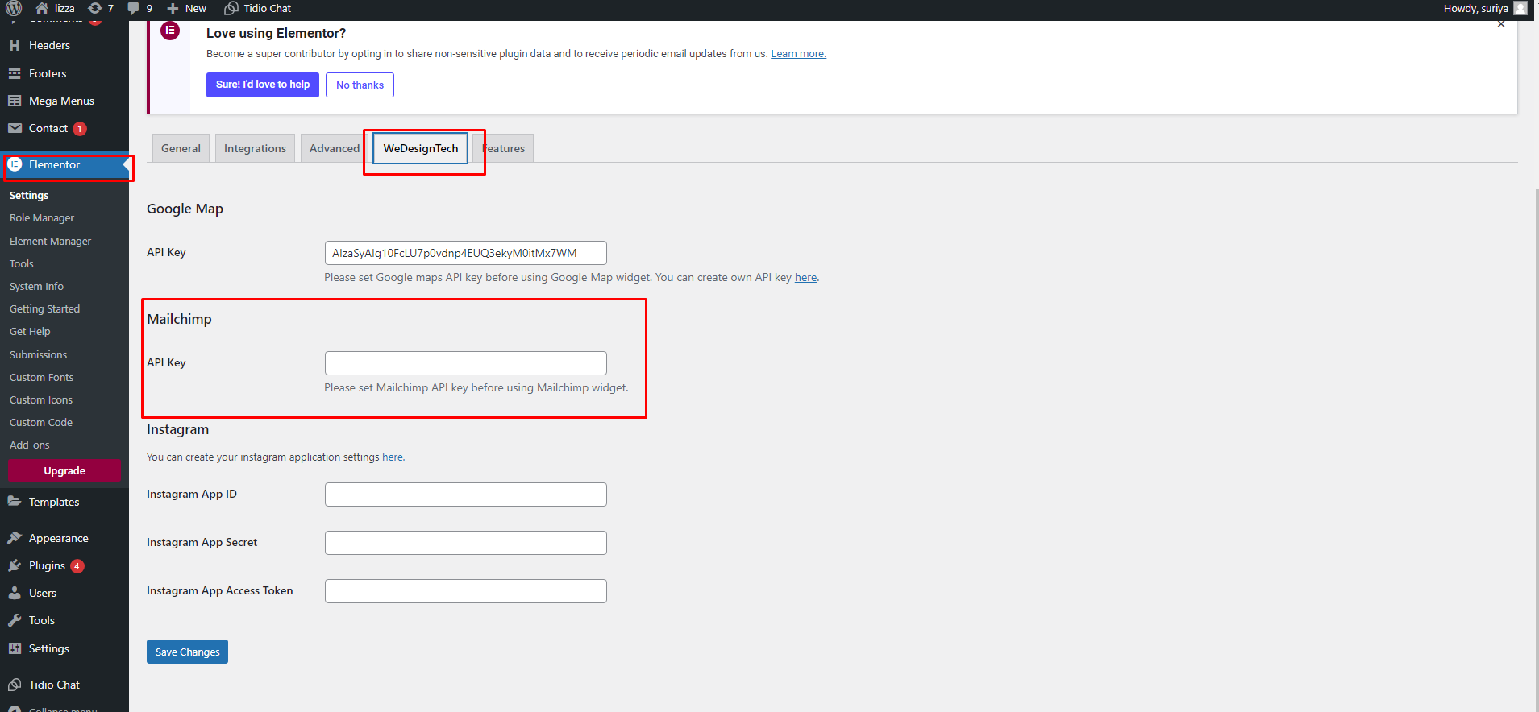
Task: Click the Elementor logo icon in sidebar
Action: pos(15,164)
